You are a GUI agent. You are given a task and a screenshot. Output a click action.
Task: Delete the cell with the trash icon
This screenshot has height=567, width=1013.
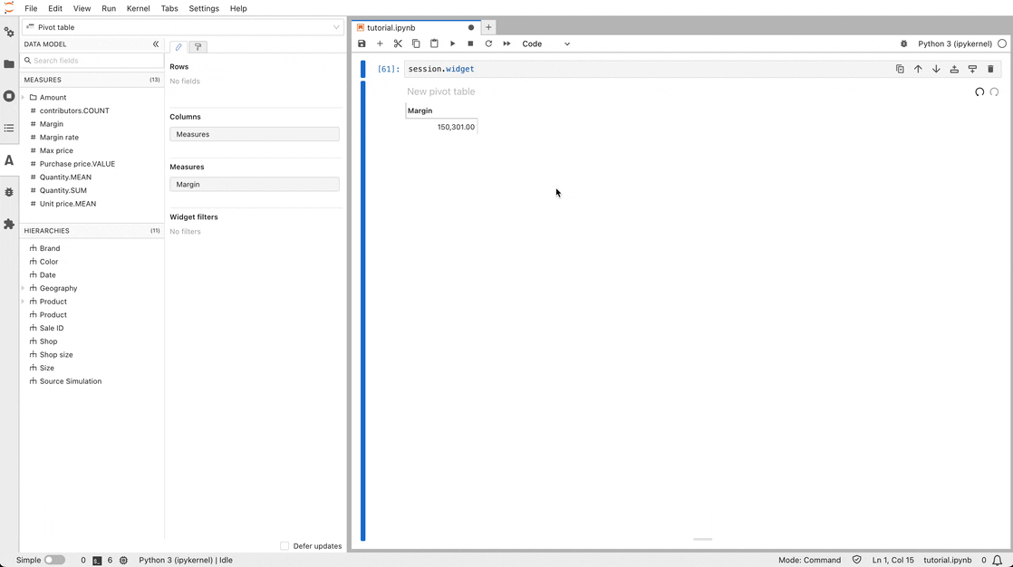(x=990, y=69)
